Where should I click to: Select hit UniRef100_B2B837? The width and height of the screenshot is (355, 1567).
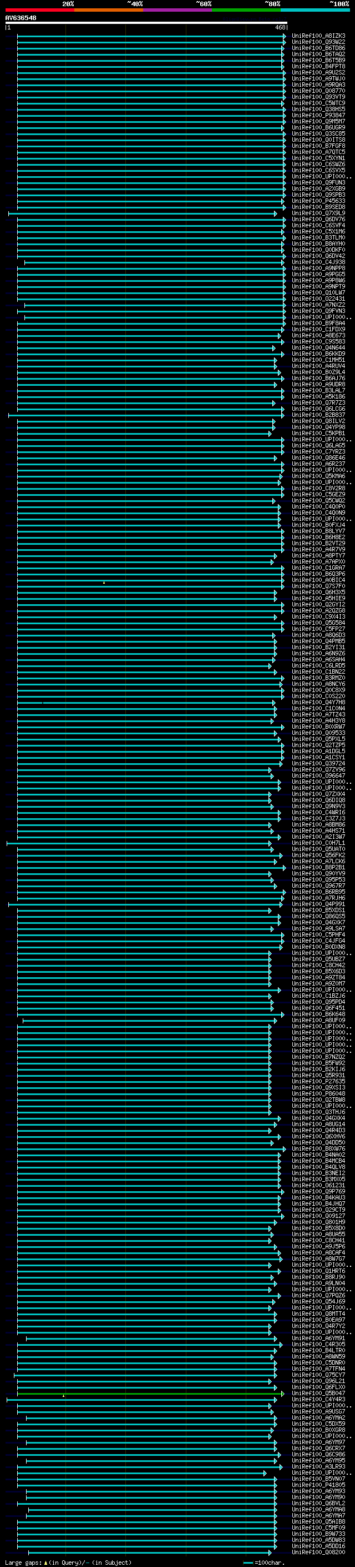(318, 415)
